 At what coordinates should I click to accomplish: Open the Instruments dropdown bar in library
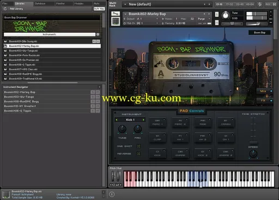(x=50, y=34)
